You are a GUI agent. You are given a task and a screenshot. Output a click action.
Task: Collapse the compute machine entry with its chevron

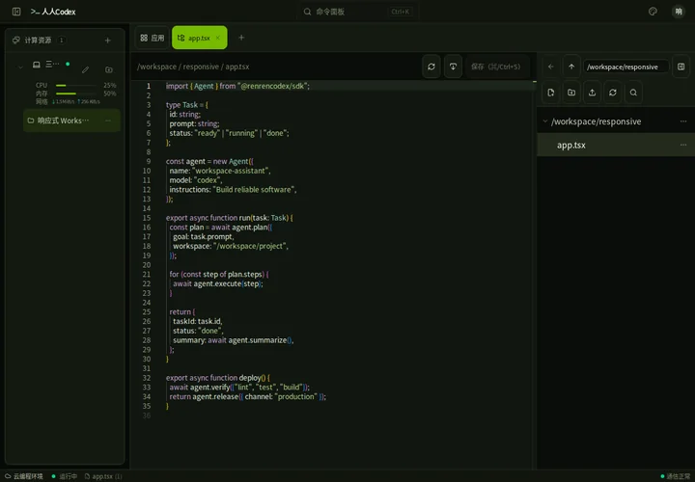(x=20, y=67)
